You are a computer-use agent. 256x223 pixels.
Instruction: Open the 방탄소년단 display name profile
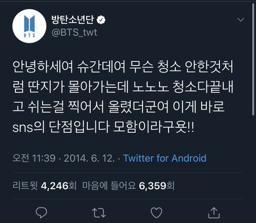(x=73, y=20)
